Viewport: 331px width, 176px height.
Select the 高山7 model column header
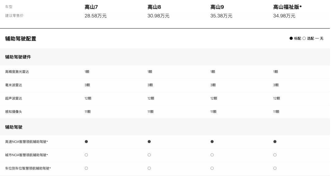tap(91, 7)
